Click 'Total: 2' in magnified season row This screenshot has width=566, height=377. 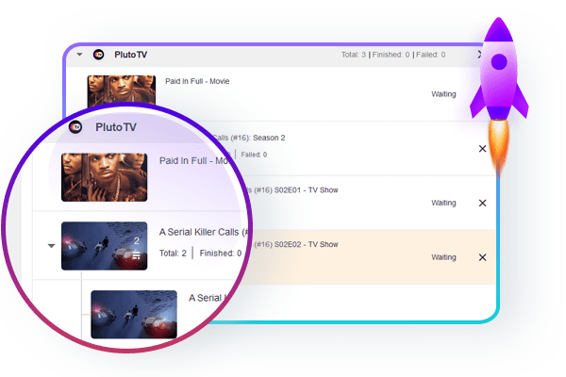point(173,254)
